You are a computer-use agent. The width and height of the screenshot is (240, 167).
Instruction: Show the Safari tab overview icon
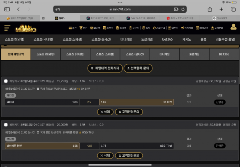pyautogui.click(x=233, y=9)
